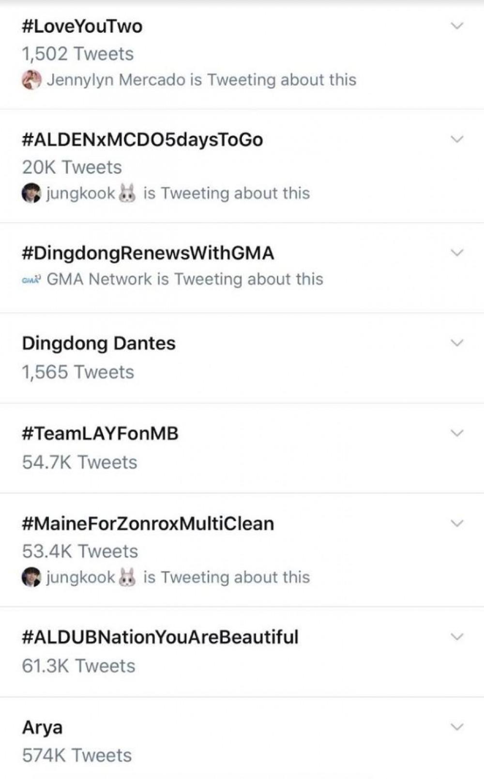Click jungkook avatar under #MaineForZonroxMultiClean

pos(31,577)
